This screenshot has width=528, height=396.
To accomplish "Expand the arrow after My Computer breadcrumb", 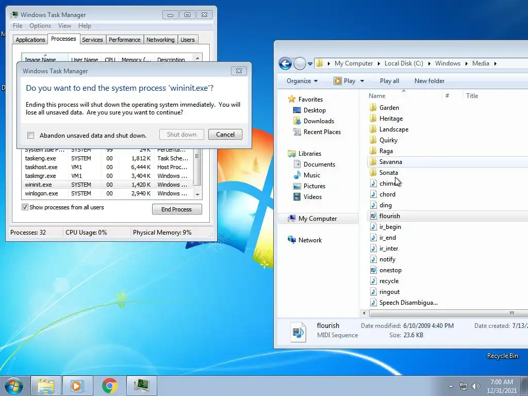I will pos(379,63).
